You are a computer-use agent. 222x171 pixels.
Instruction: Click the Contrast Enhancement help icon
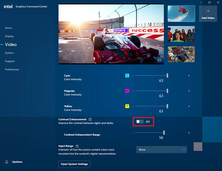click(90, 119)
